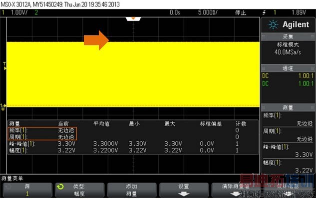Select the orange trigger position marker above the waveform

(x=133, y=19)
